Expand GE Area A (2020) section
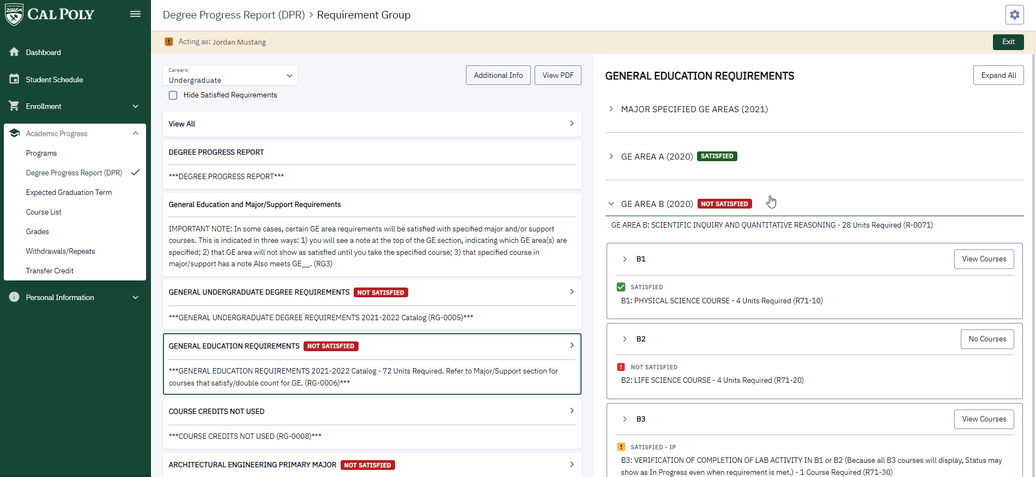This screenshot has height=477, width=1036. point(611,156)
